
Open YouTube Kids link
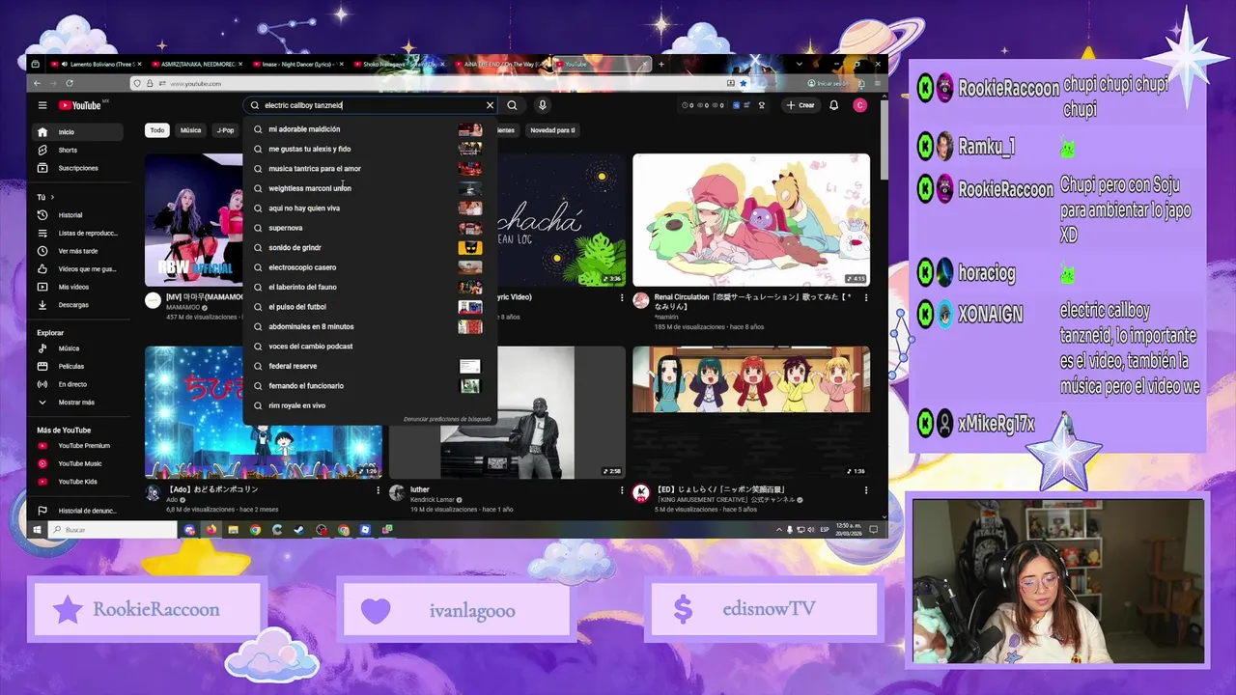pos(77,482)
